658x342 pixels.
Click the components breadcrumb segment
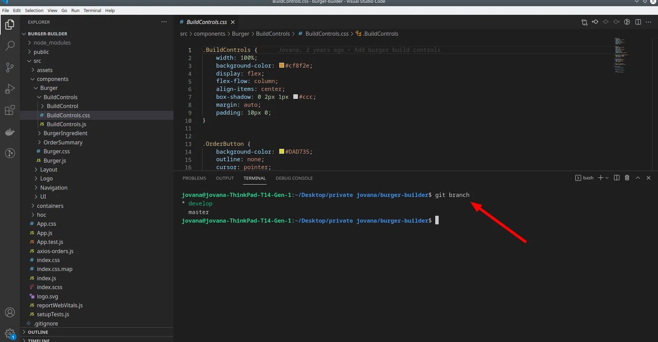pyautogui.click(x=209, y=34)
